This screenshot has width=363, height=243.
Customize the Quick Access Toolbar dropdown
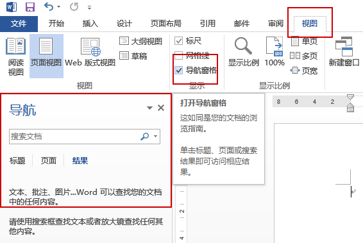point(89,8)
